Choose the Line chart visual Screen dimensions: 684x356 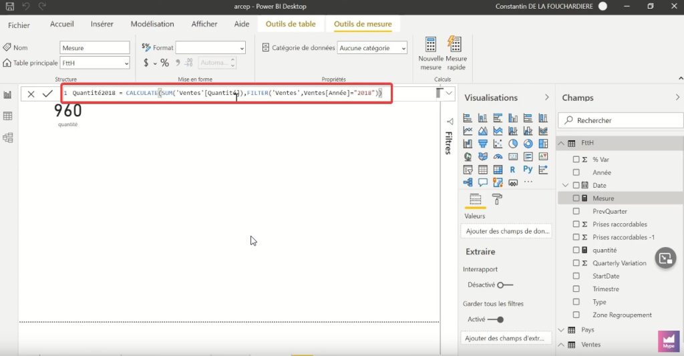pos(468,131)
